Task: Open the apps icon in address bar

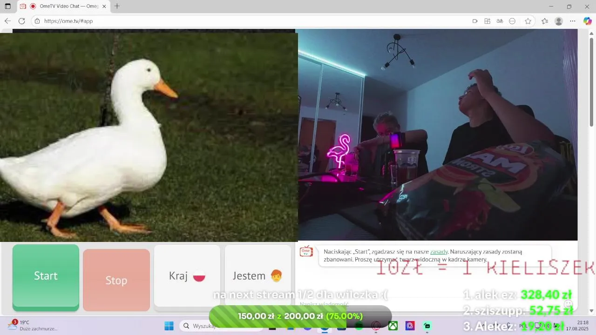Action: 488,21
